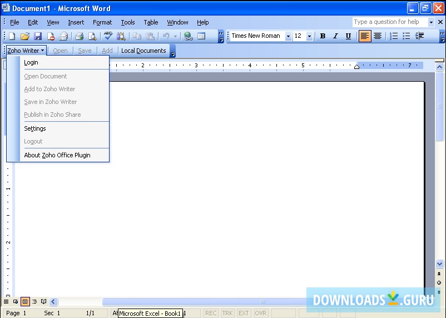Image resolution: width=446 pixels, height=318 pixels.
Task: Apply bulleted list formatting icon
Action: point(406,36)
